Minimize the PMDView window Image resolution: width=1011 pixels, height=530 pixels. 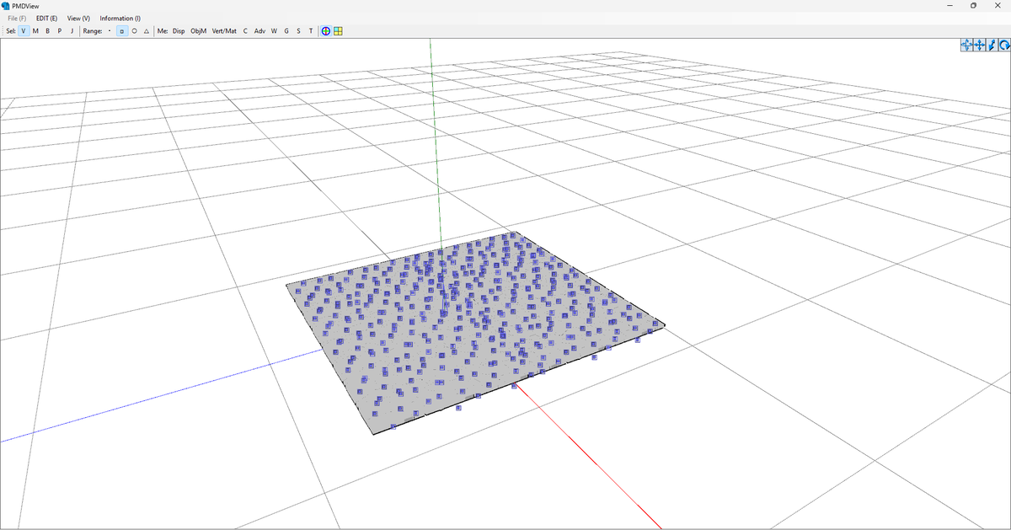[x=950, y=6]
